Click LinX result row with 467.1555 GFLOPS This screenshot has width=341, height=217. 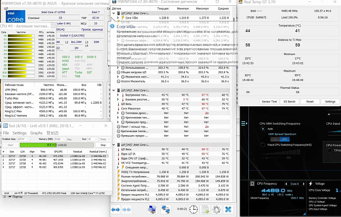tap(55, 160)
